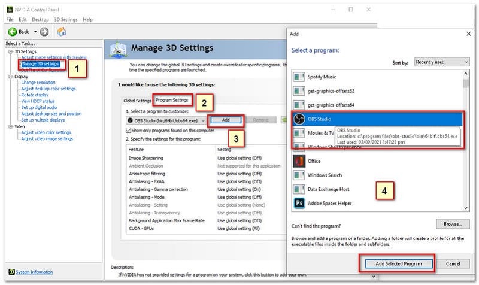479x285 pixels.
Task: Select Adjust image settings with preview
Action: click(x=54, y=57)
